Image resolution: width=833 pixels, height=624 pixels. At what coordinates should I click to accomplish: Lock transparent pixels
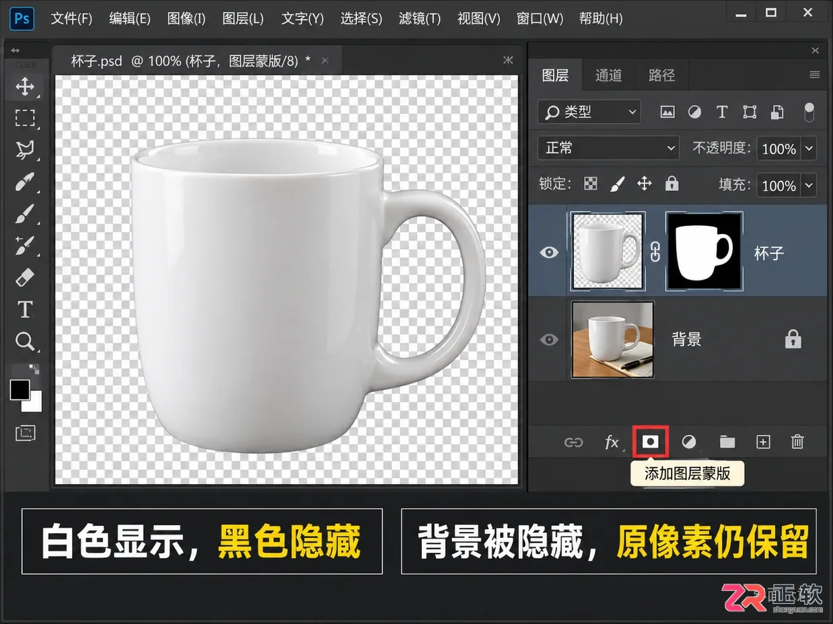[x=590, y=184]
